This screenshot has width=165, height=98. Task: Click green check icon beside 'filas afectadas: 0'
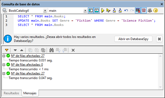pyautogui.click(x=8, y=65)
